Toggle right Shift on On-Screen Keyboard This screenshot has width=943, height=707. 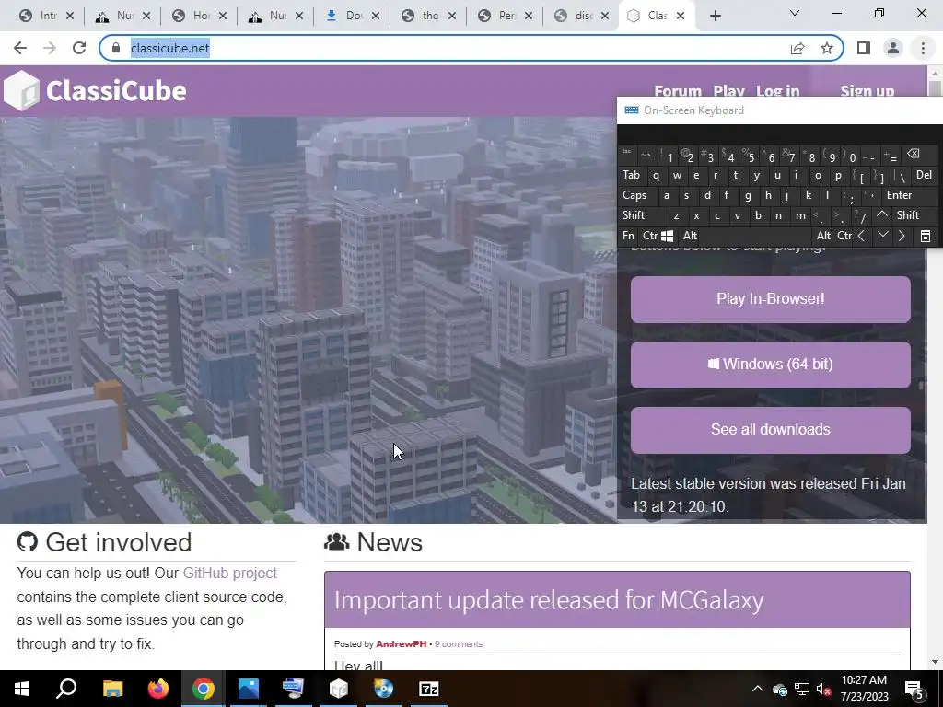[x=908, y=215]
